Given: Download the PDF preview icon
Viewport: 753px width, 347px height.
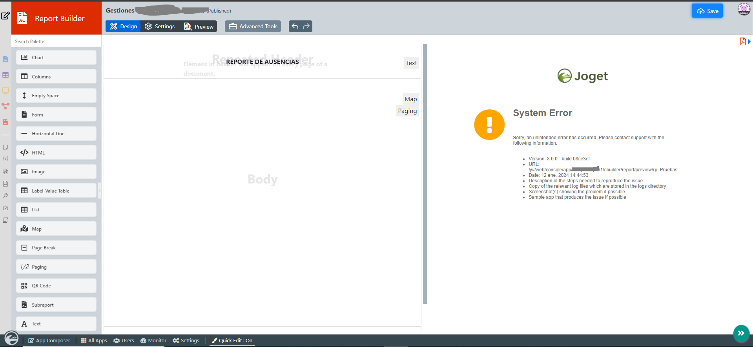Looking at the screenshot, I should point(742,41).
